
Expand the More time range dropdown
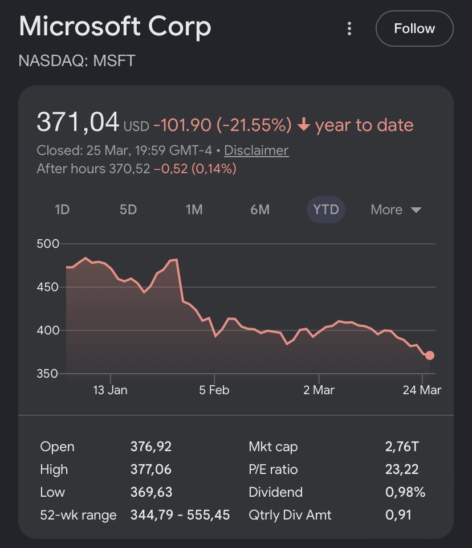pos(396,210)
